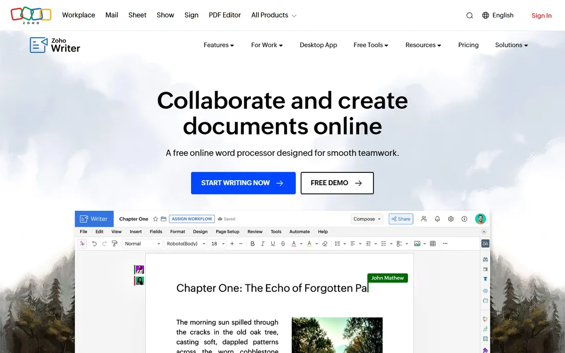
Task: Click binoculars find icon in sidebar
Action: pos(485,260)
